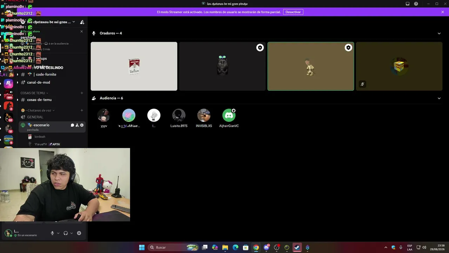Open the user settings gear icon
Viewport: 449px width, 253px height.
[x=79, y=233]
